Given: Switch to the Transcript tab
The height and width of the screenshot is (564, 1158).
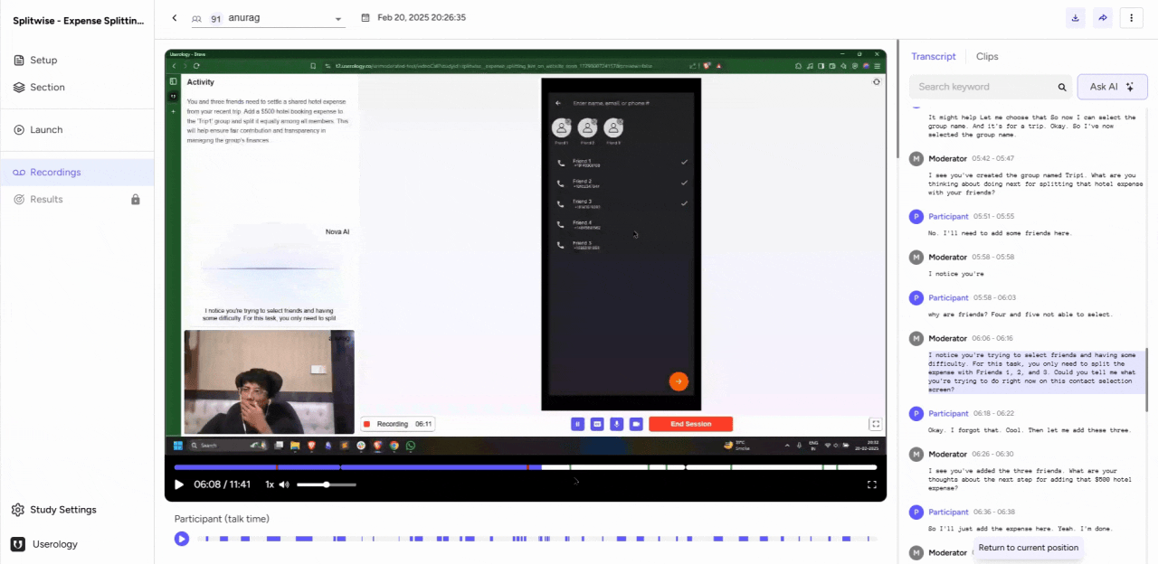Looking at the screenshot, I should coord(933,56).
